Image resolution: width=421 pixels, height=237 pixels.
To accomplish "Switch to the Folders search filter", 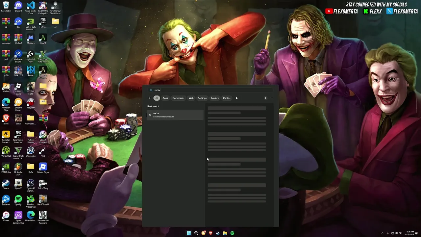I will pyautogui.click(x=215, y=98).
